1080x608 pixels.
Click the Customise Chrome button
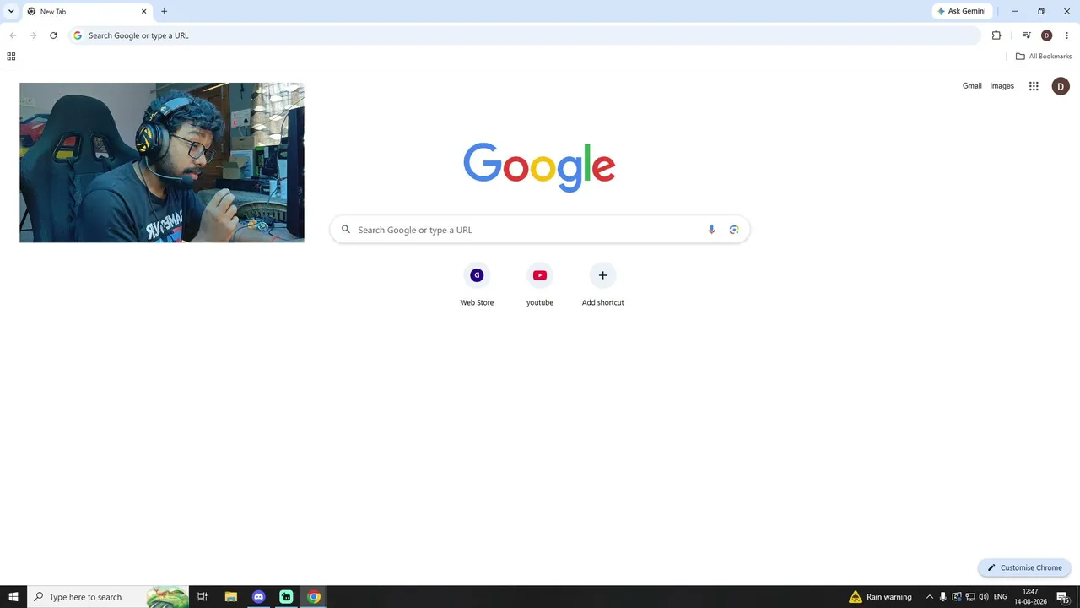pos(1024,567)
